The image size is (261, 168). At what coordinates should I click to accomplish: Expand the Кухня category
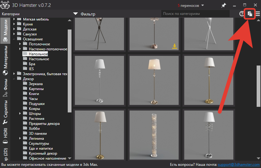coord(14,24)
